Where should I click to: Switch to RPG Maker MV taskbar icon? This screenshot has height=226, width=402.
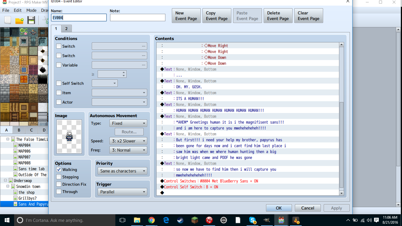[281, 220]
